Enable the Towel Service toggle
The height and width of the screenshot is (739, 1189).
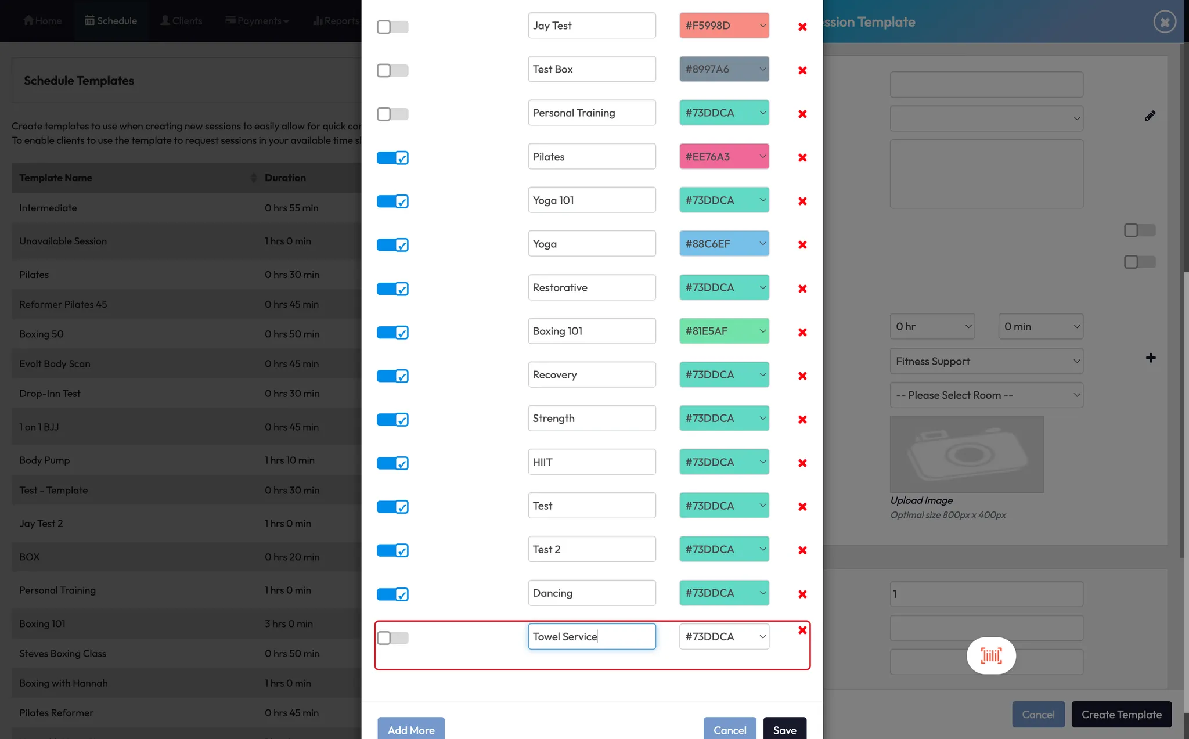(392, 637)
